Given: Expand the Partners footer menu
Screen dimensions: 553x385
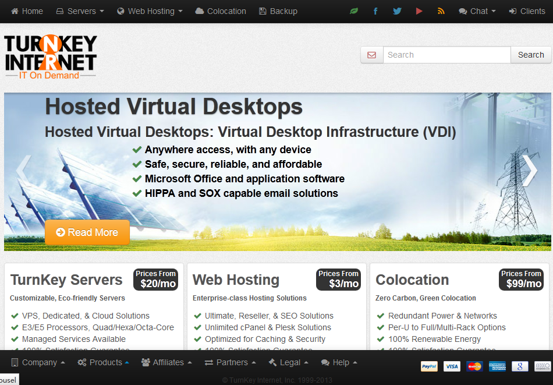Looking at the screenshot, I should coord(231,362).
